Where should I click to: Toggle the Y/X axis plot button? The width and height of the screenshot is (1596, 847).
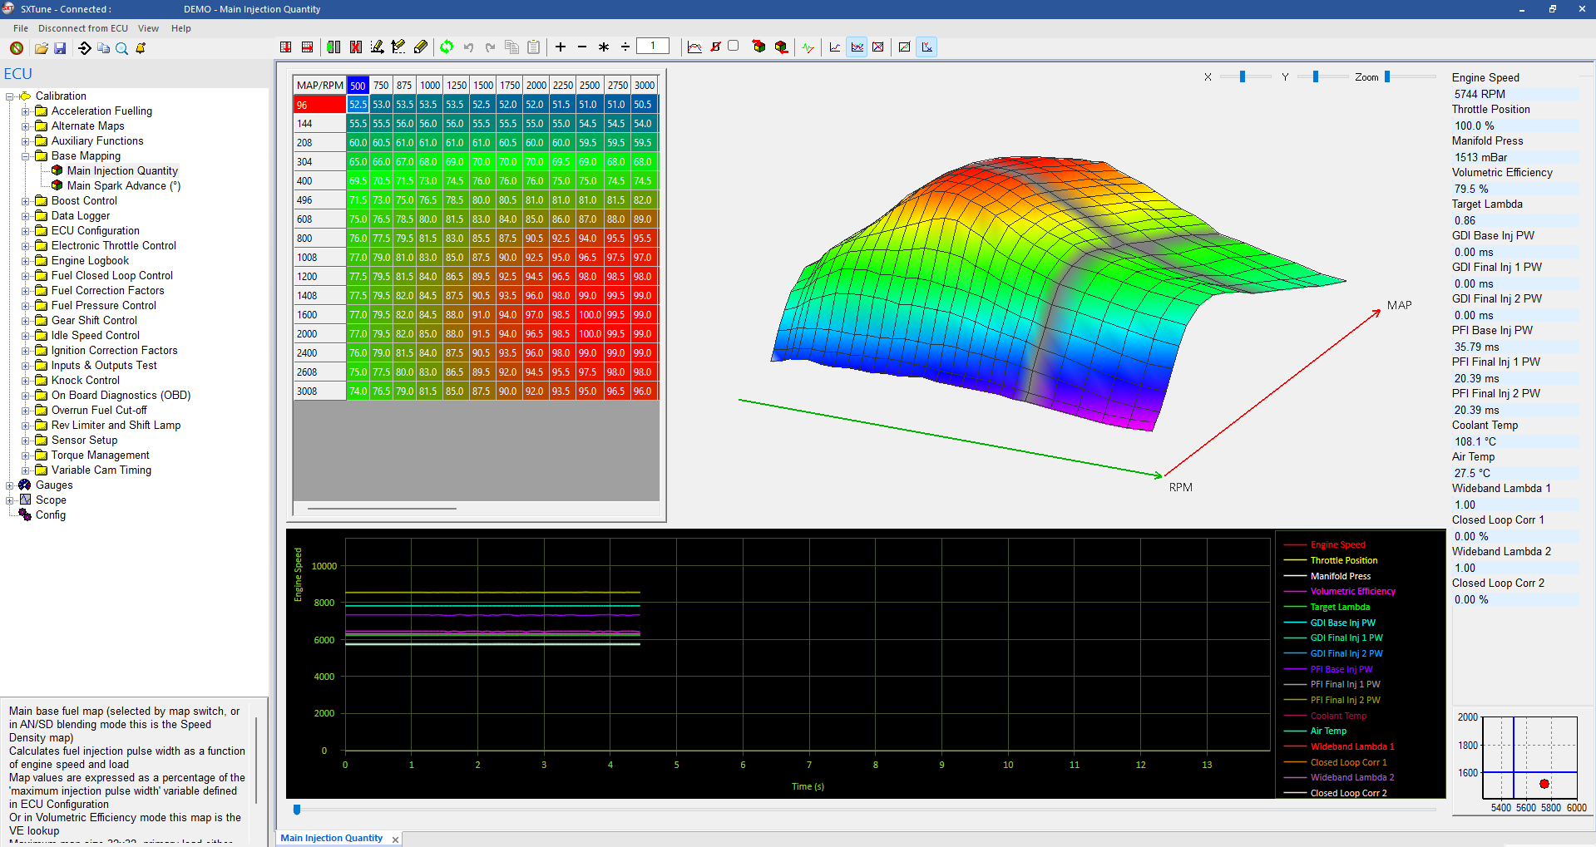[926, 47]
